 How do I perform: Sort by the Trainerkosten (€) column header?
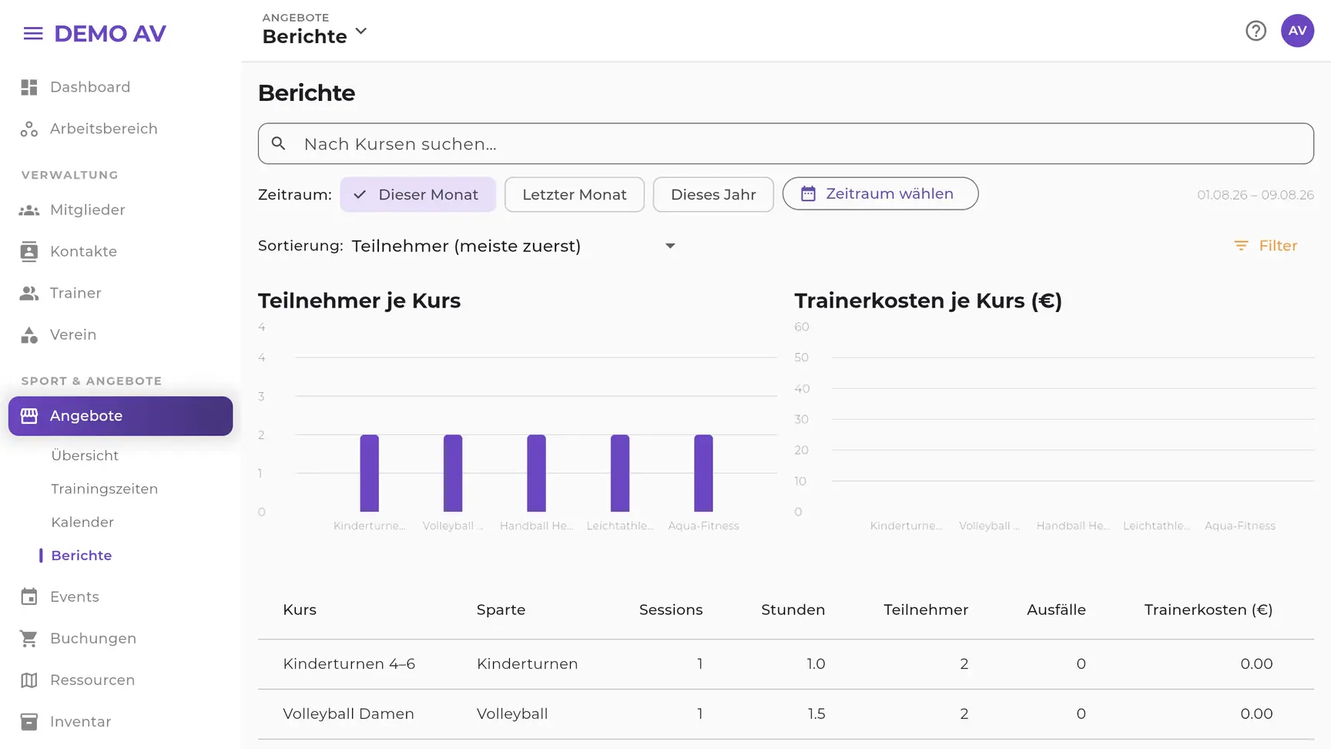click(x=1208, y=610)
